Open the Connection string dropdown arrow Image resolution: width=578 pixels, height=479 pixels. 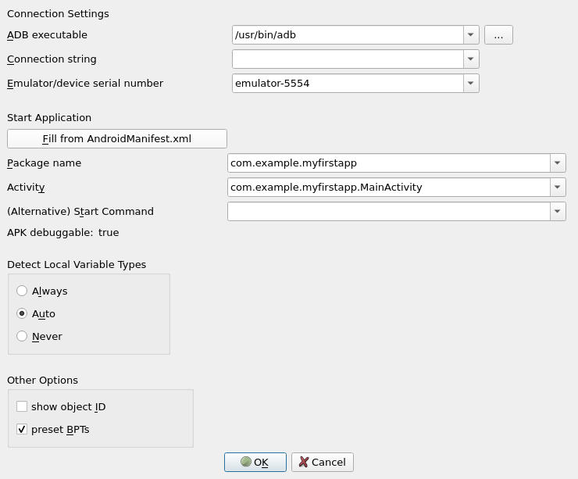point(471,59)
